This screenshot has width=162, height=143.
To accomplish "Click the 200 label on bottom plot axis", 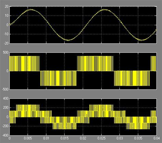I will click(x=6, y=108).
